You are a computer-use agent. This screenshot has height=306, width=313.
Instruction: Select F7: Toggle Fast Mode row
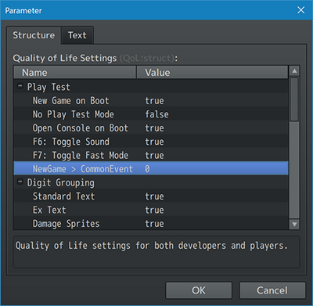click(x=151, y=155)
